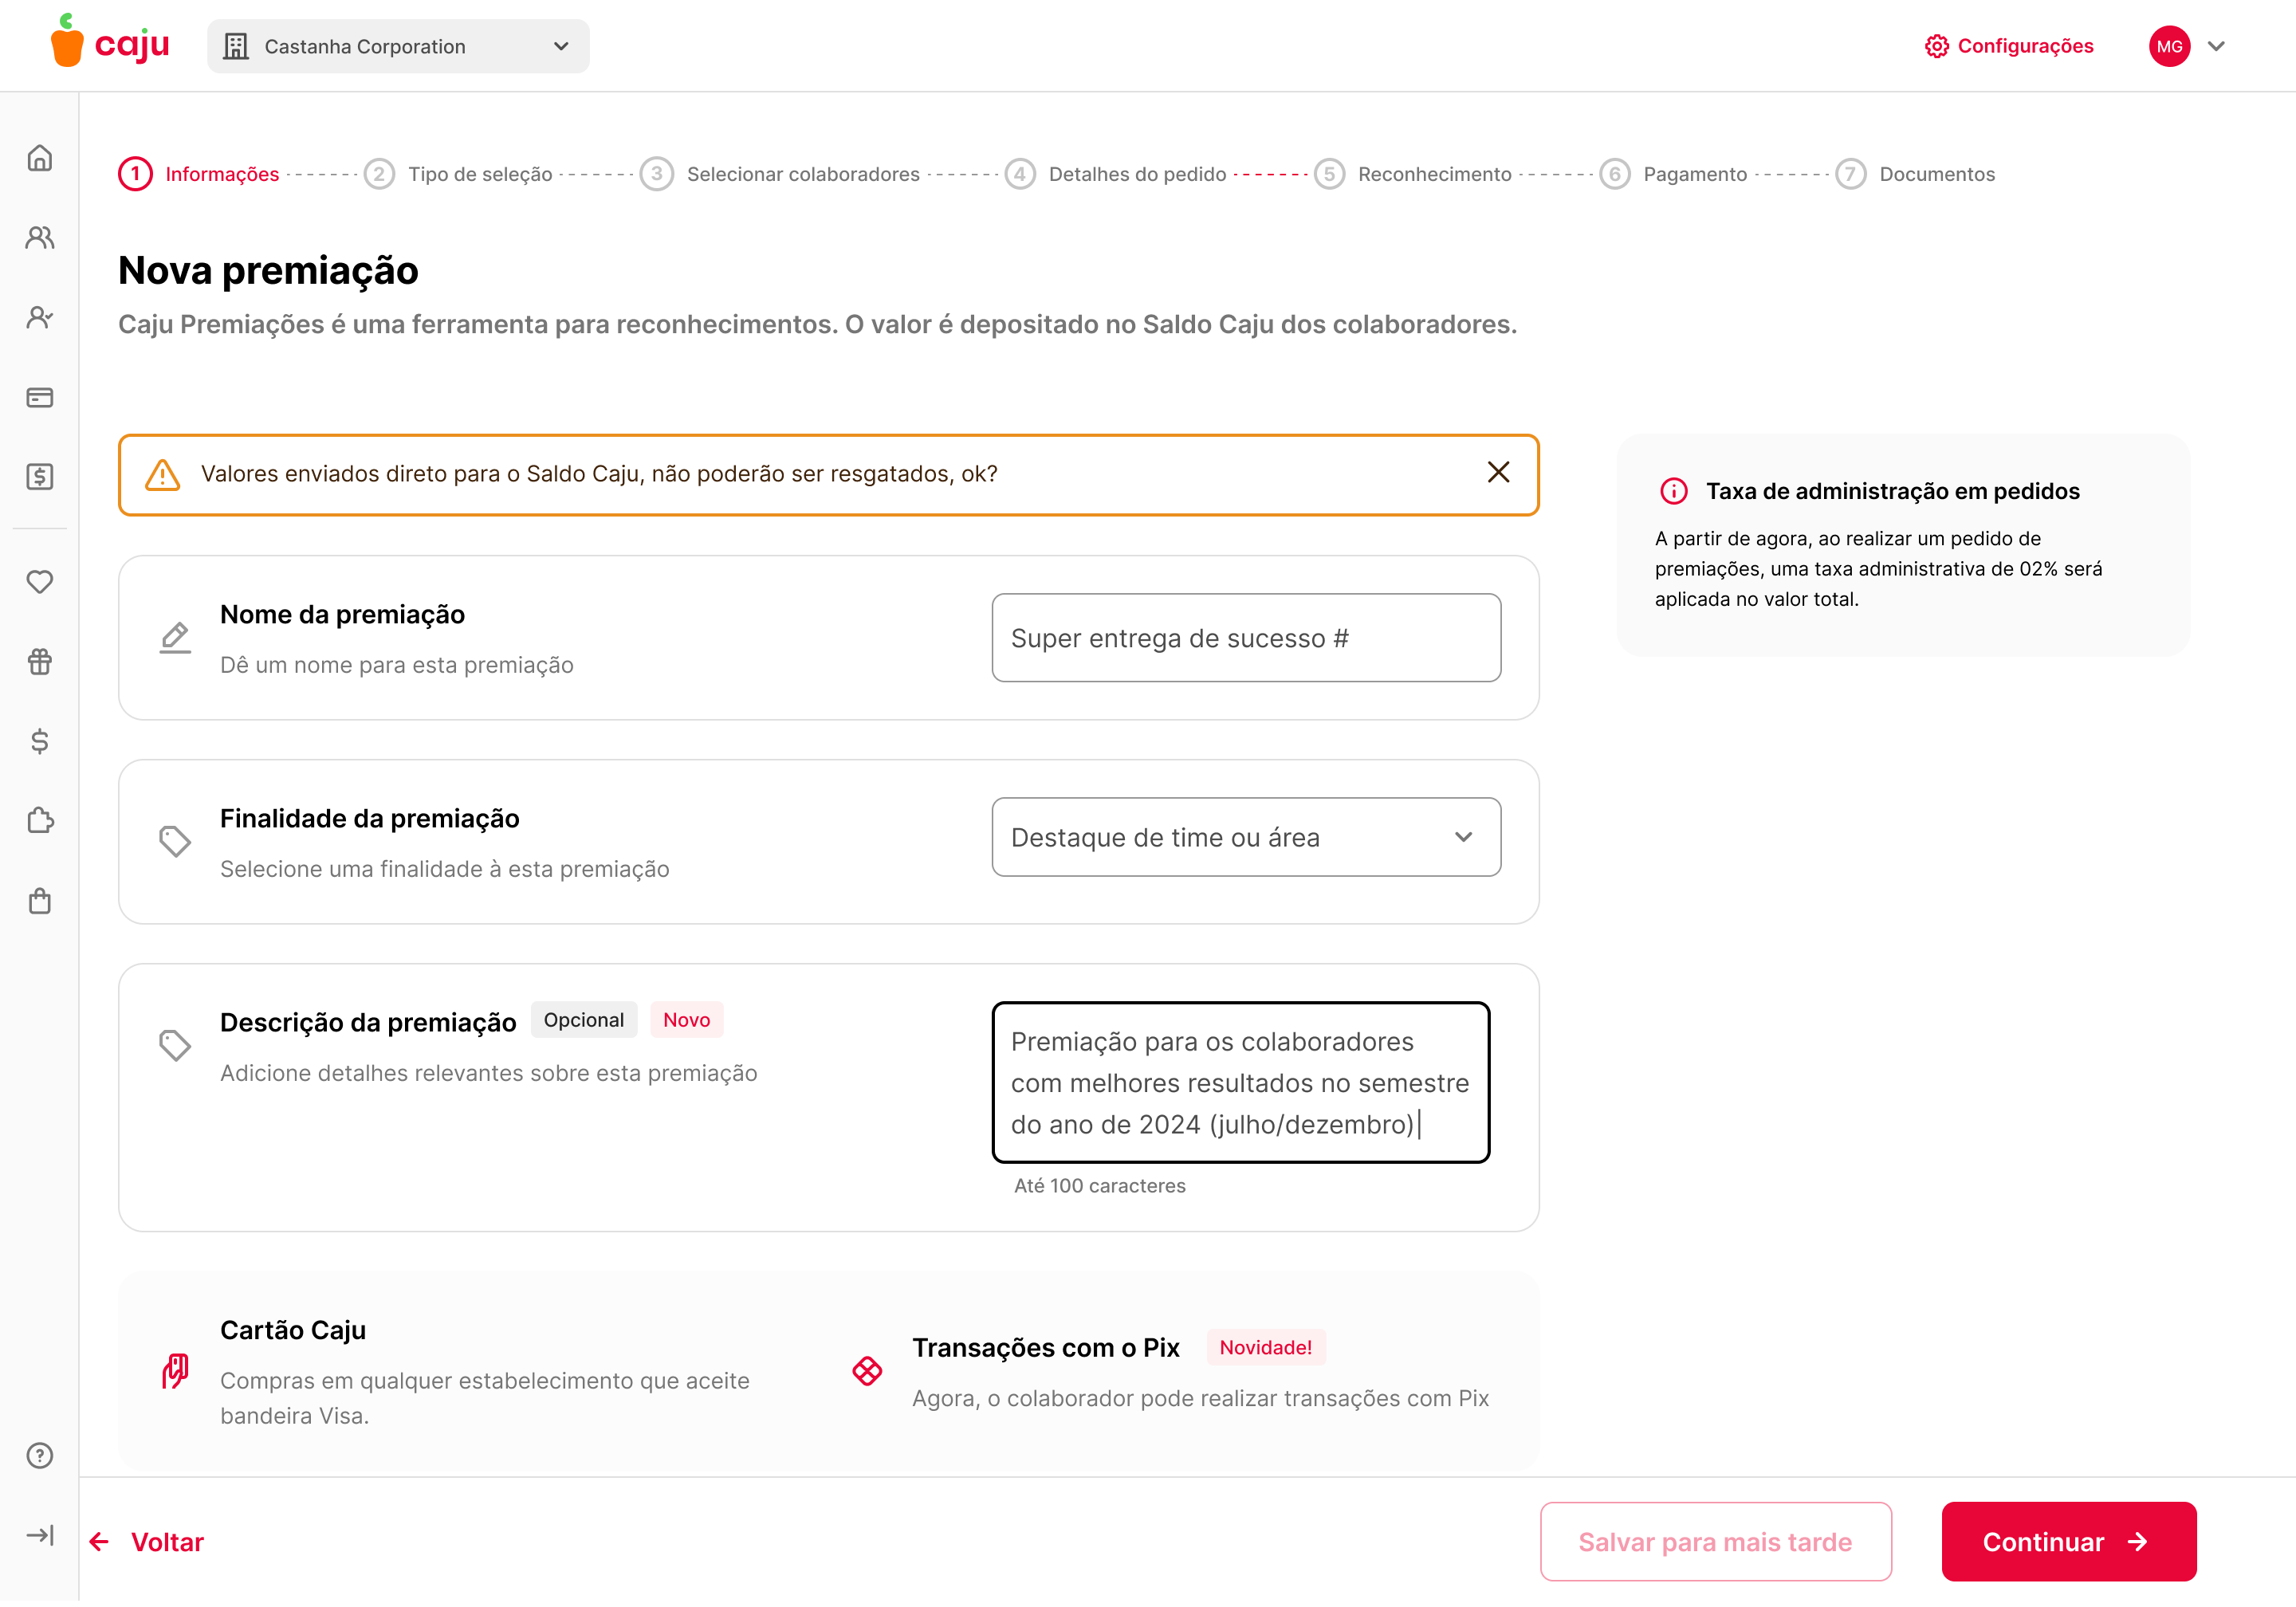
Task: Click the shopping bag icon in sidebar
Action: pos(40,901)
